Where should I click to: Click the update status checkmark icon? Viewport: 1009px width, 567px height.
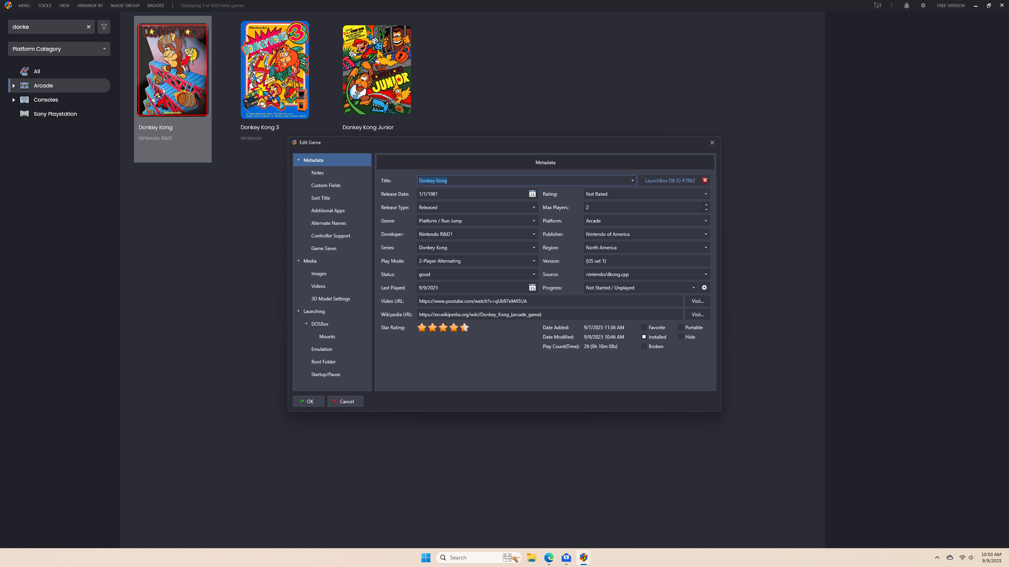click(x=923, y=6)
